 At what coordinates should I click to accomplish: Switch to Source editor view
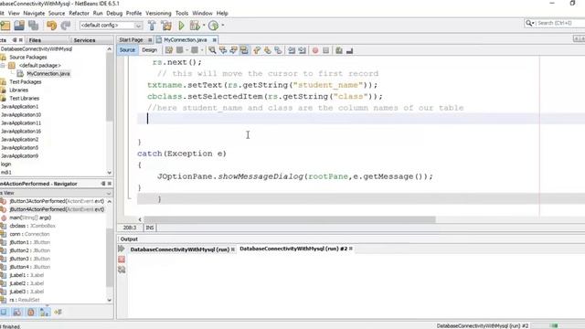click(127, 50)
